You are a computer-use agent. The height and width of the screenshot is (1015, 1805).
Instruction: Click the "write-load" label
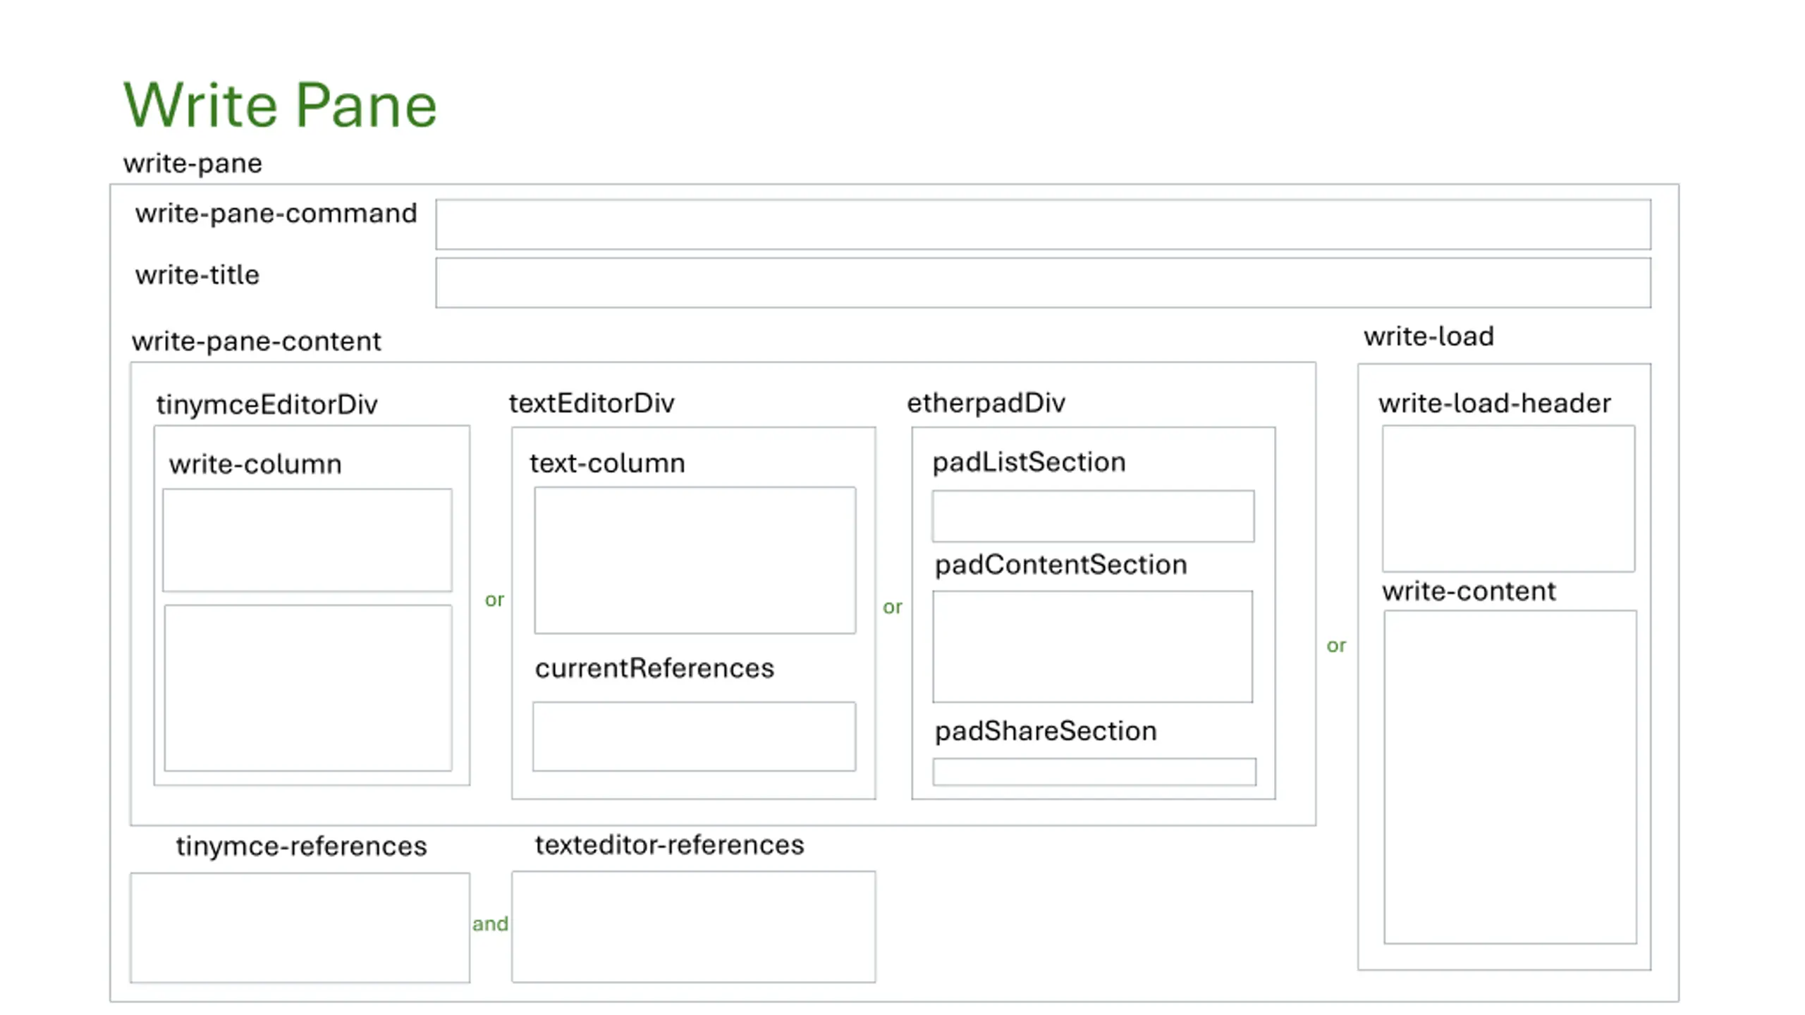click(x=1428, y=337)
